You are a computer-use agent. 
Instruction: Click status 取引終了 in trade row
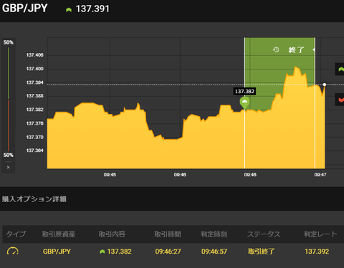tap(262, 252)
